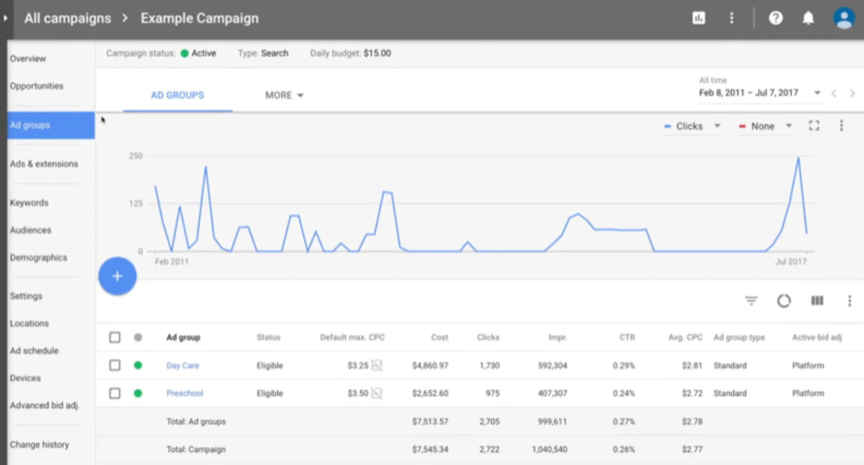Sort by CTR column header
Image resolution: width=864 pixels, height=465 pixels.
(627, 337)
